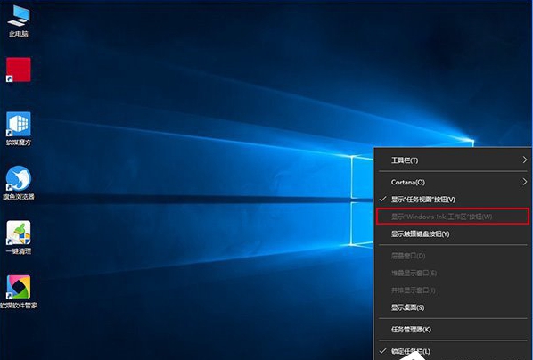Screen dimensions: 533x360
Task: Select the 旗鱼浏览器 browser shortcut
Action: pyautogui.click(x=19, y=183)
